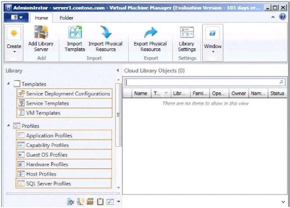Open the help icon in ribbon corner
The width and height of the screenshot is (290, 208).
coord(282,17)
